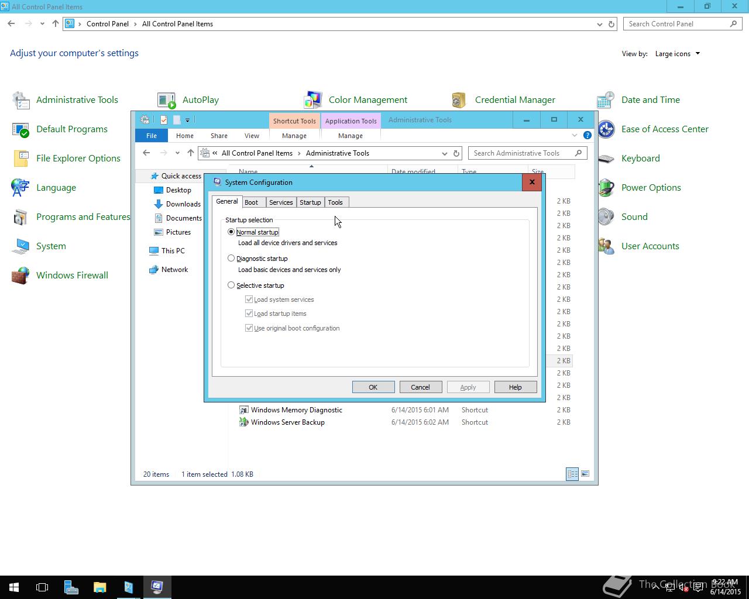Toggle Use original boot configuration checkbox
The image size is (749, 599).
point(249,328)
